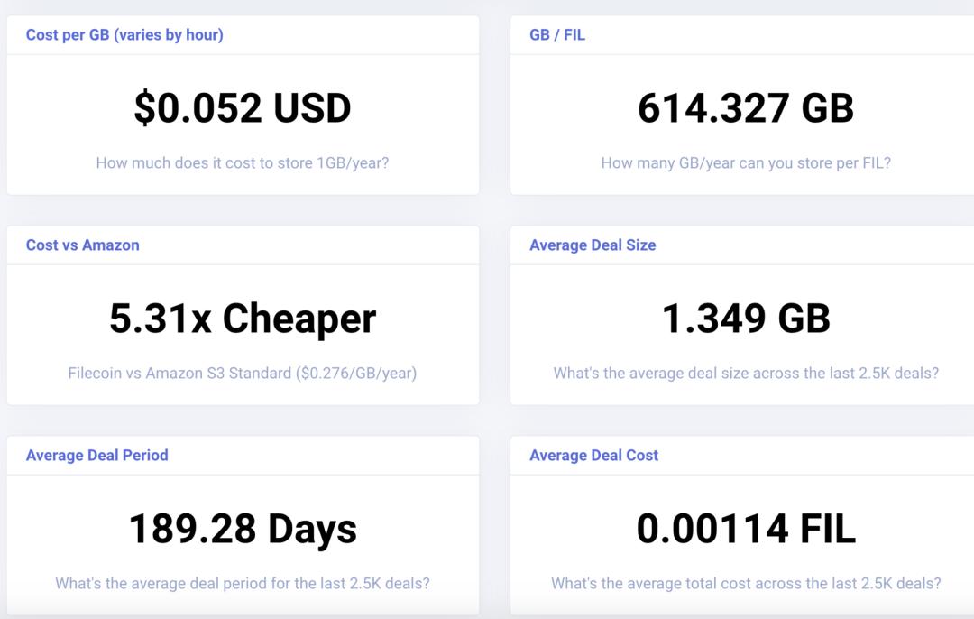Select the 614.327 GB figure

coord(747,108)
